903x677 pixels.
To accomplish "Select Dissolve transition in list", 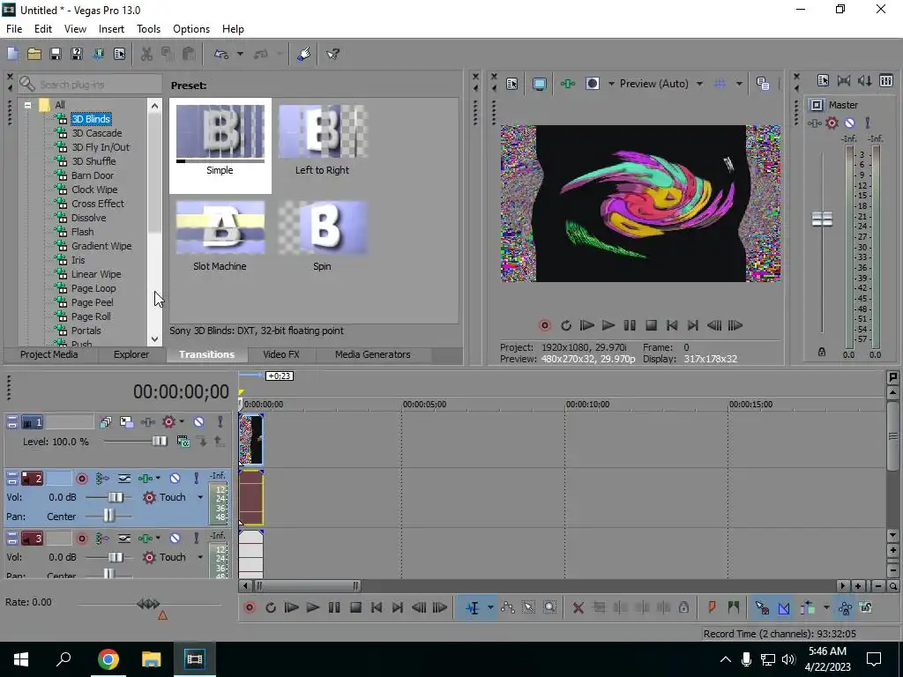I will [89, 218].
